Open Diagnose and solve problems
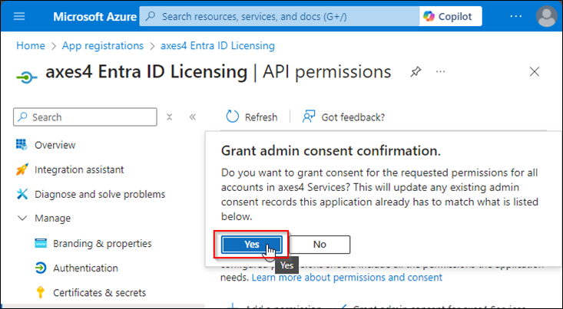 pos(100,194)
